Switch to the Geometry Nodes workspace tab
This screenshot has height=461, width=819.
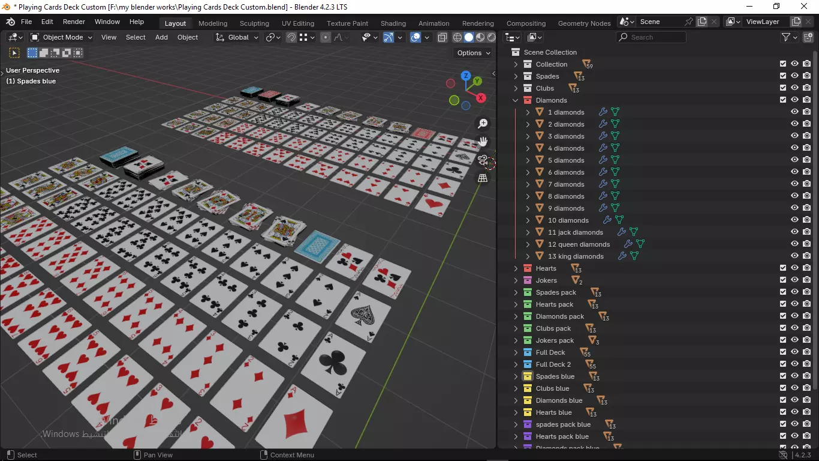click(x=585, y=23)
